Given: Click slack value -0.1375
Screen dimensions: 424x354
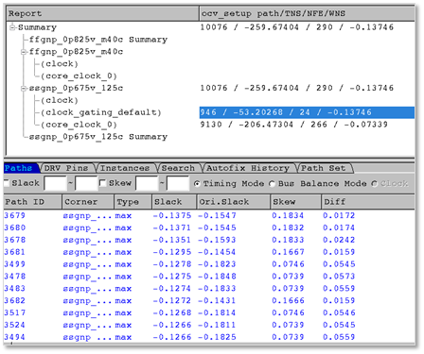Looking at the screenshot, I should tap(172, 215).
